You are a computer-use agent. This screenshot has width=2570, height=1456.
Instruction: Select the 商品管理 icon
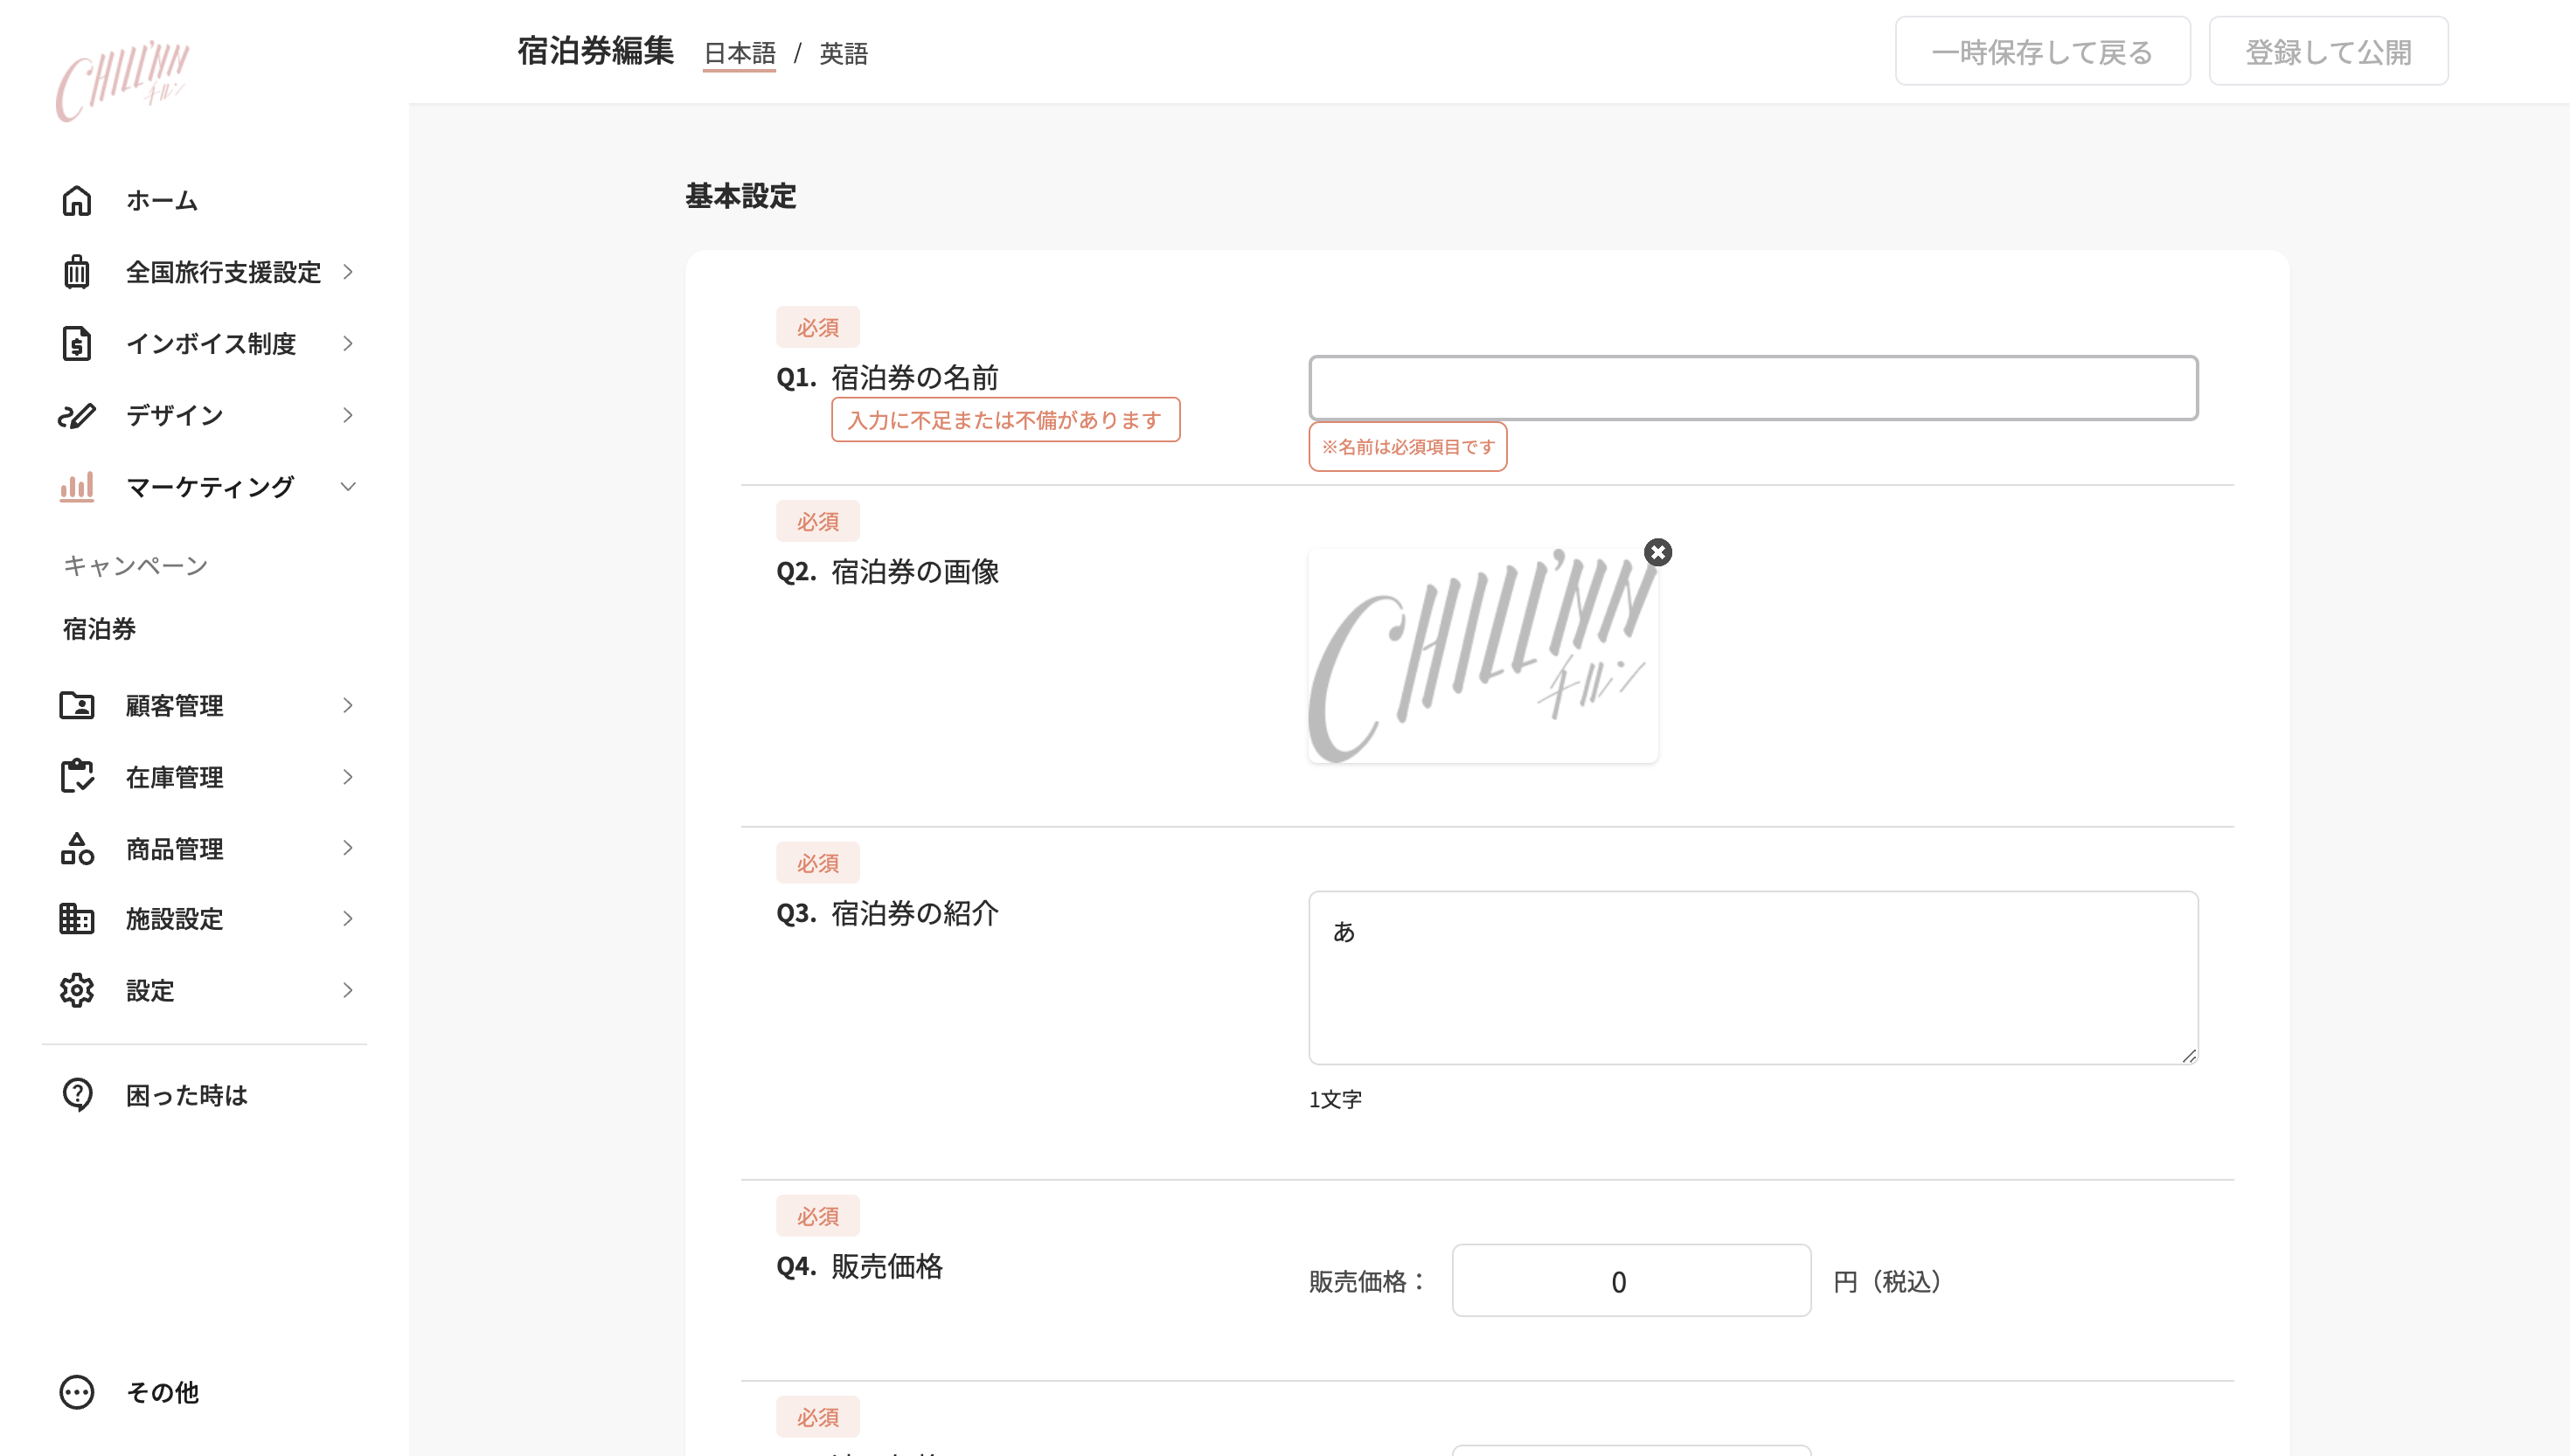(x=77, y=848)
